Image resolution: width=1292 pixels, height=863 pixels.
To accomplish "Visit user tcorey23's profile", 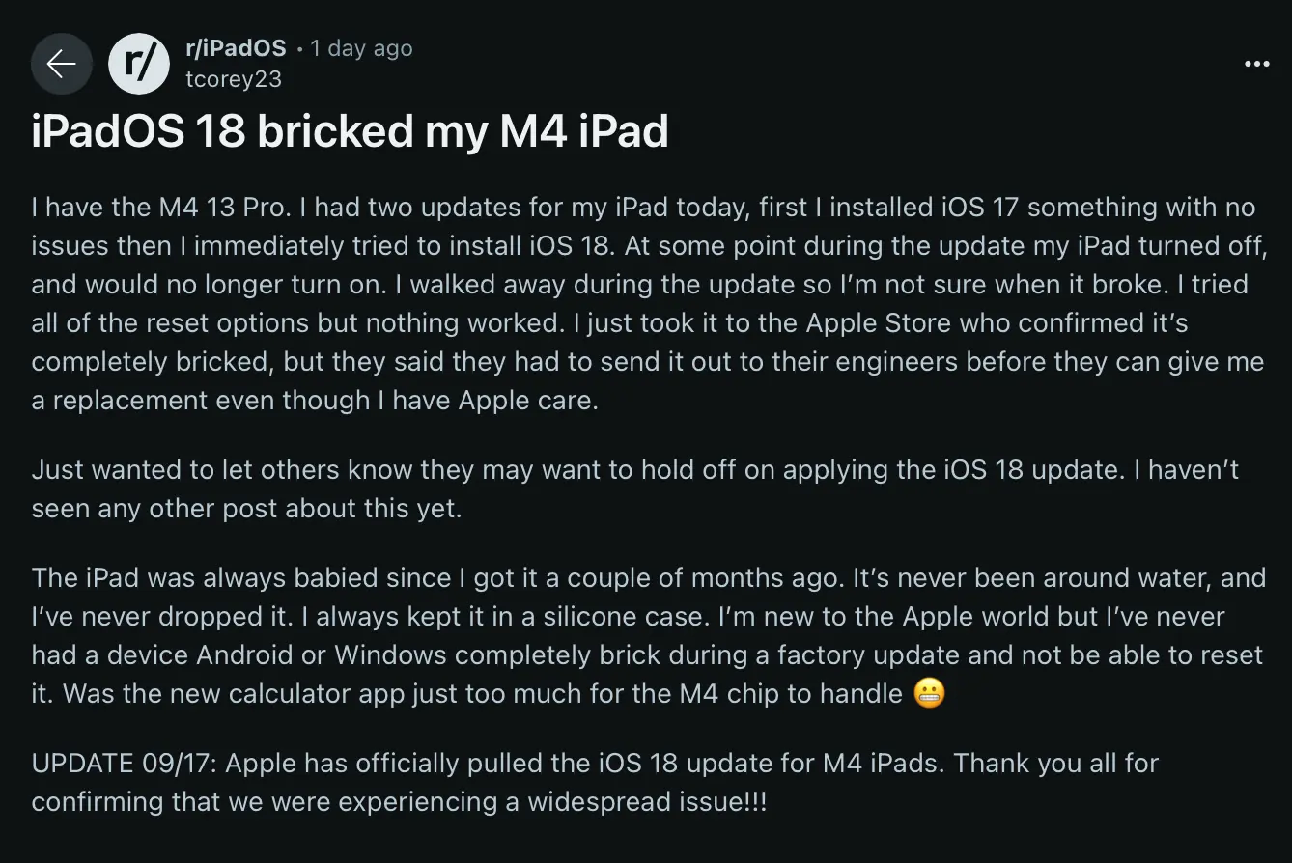I will 234,79.
